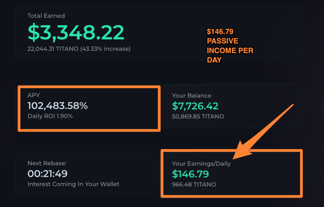Select the 50,869.85 TITANO balance text
The image size is (324, 207).
tap(198, 116)
